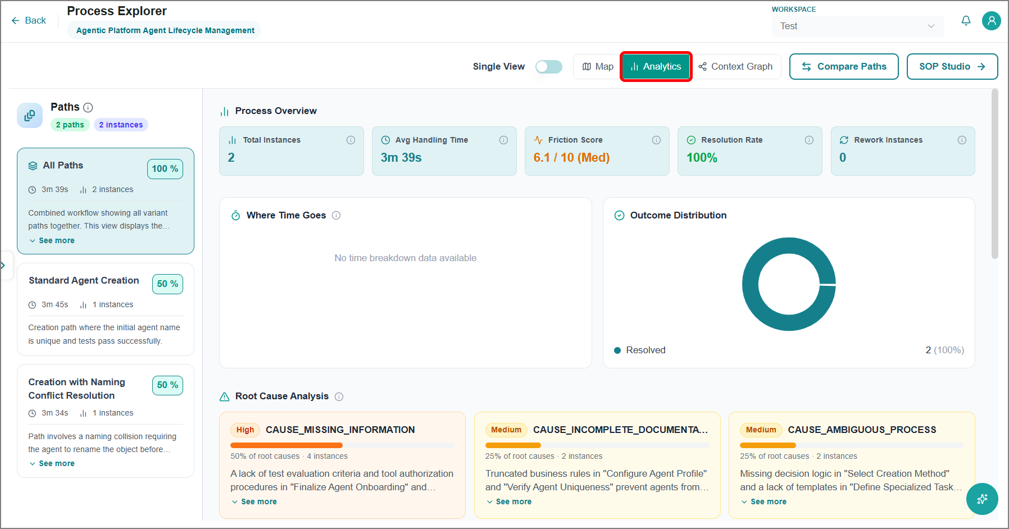
Task: Click the main content vertical scrollbar
Action: [x=994, y=174]
